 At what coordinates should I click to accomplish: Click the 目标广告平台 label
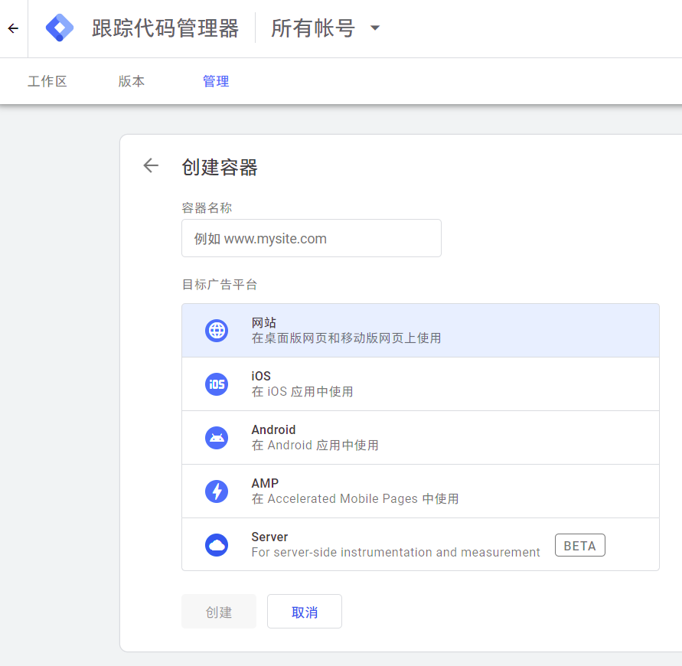pyautogui.click(x=220, y=285)
